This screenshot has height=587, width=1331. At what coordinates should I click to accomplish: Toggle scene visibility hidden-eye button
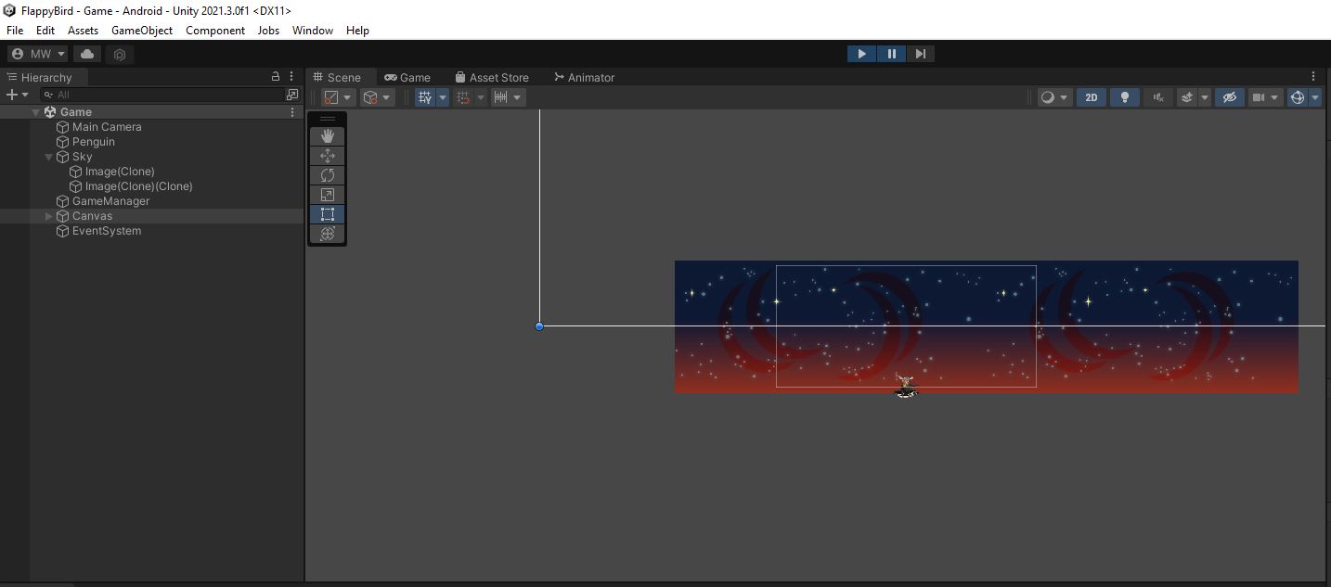tap(1230, 97)
